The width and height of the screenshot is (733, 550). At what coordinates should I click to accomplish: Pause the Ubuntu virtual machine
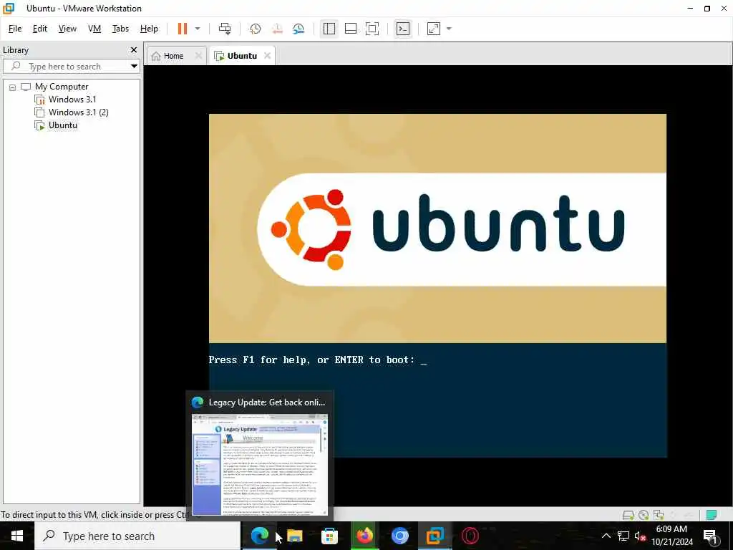(x=183, y=29)
